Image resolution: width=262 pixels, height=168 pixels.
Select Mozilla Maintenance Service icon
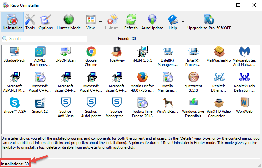(x=168, y=77)
